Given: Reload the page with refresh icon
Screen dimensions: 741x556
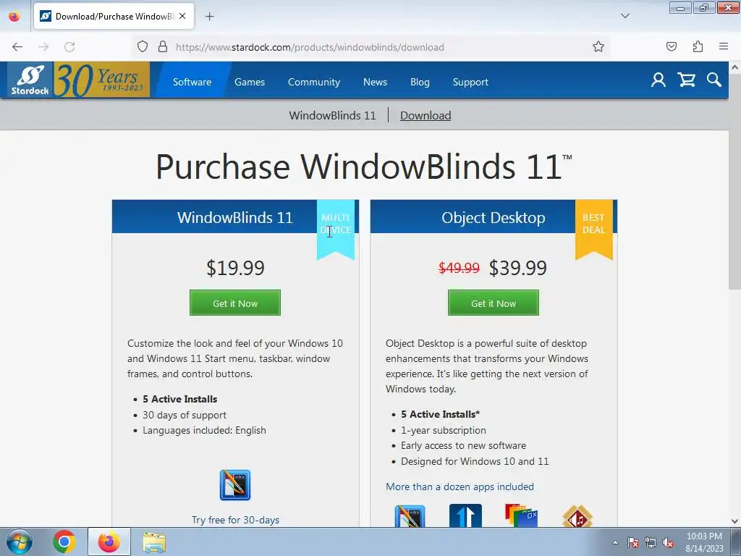Looking at the screenshot, I should tap(69, 47).
